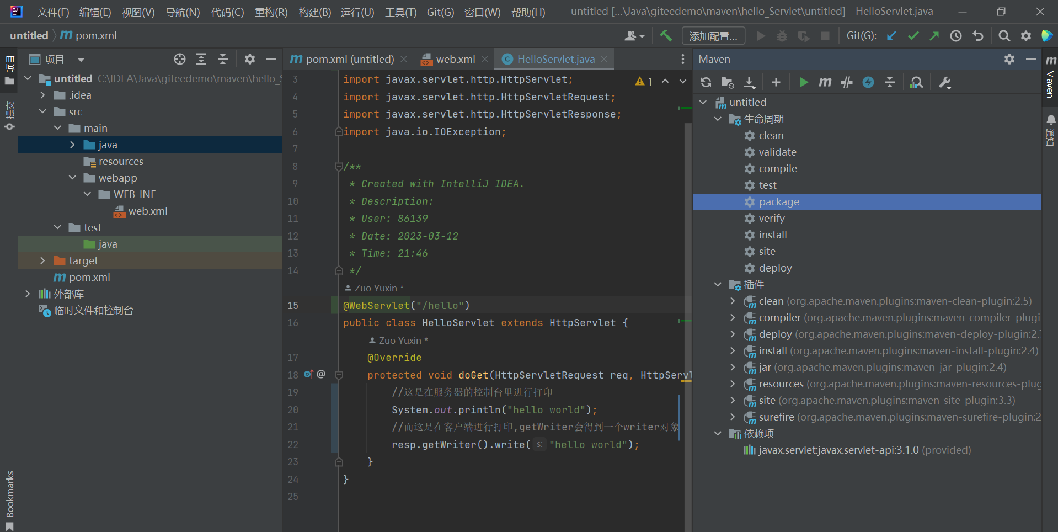
Task: Click Select Opened File target icon
Action: 180,59
